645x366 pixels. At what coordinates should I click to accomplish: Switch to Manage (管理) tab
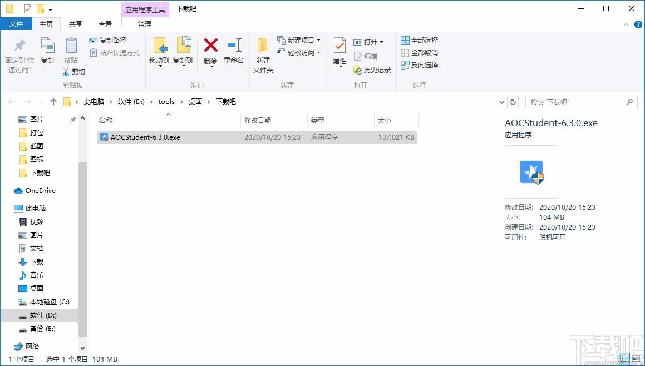(x=145, y=24)
